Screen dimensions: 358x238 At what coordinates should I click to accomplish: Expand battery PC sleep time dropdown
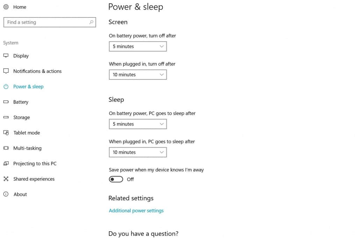(x=138, y=124)
